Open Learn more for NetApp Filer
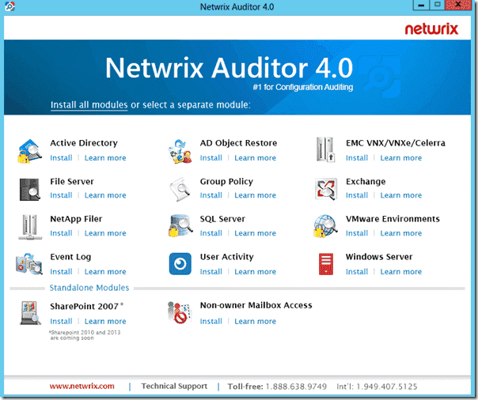The image size is (478, 400). (x=105, y=233)
